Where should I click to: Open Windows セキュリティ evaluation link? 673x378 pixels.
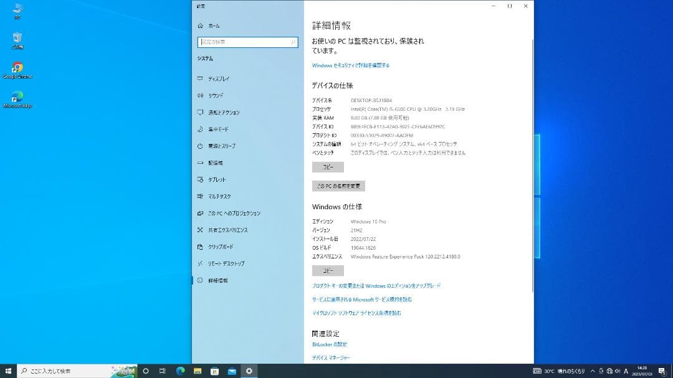pos(350,65)
